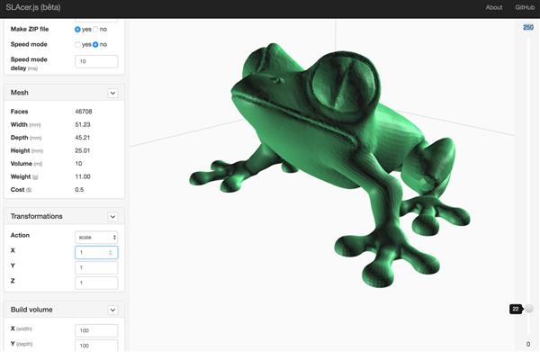Screen dimensions: 540x352
Task: Open the GitHub link
Action: (x=525, y=7)
